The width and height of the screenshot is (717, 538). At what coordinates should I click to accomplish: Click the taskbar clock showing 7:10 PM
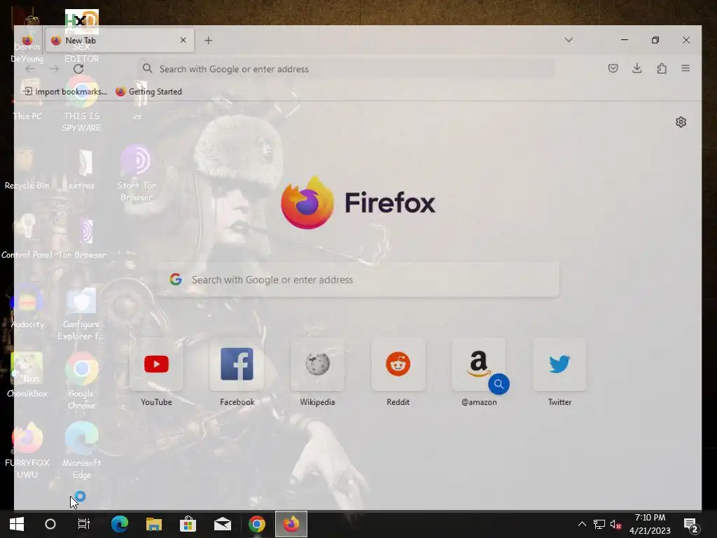pos(650,524)
